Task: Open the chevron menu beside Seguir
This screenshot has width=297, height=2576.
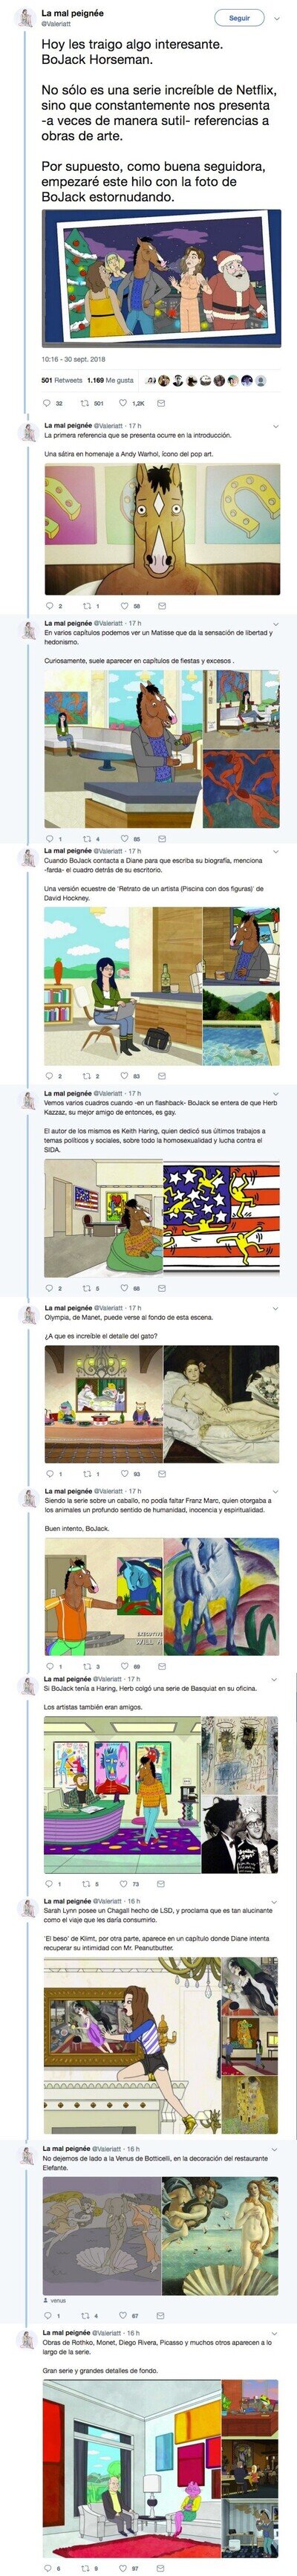Action: click(278, 18)
